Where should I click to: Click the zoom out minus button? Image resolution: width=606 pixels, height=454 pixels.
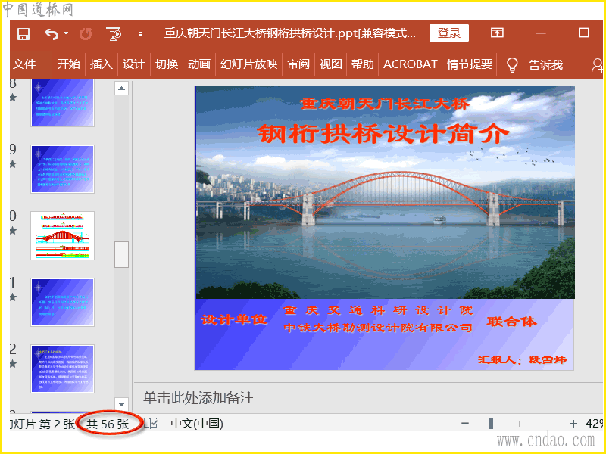465,424
